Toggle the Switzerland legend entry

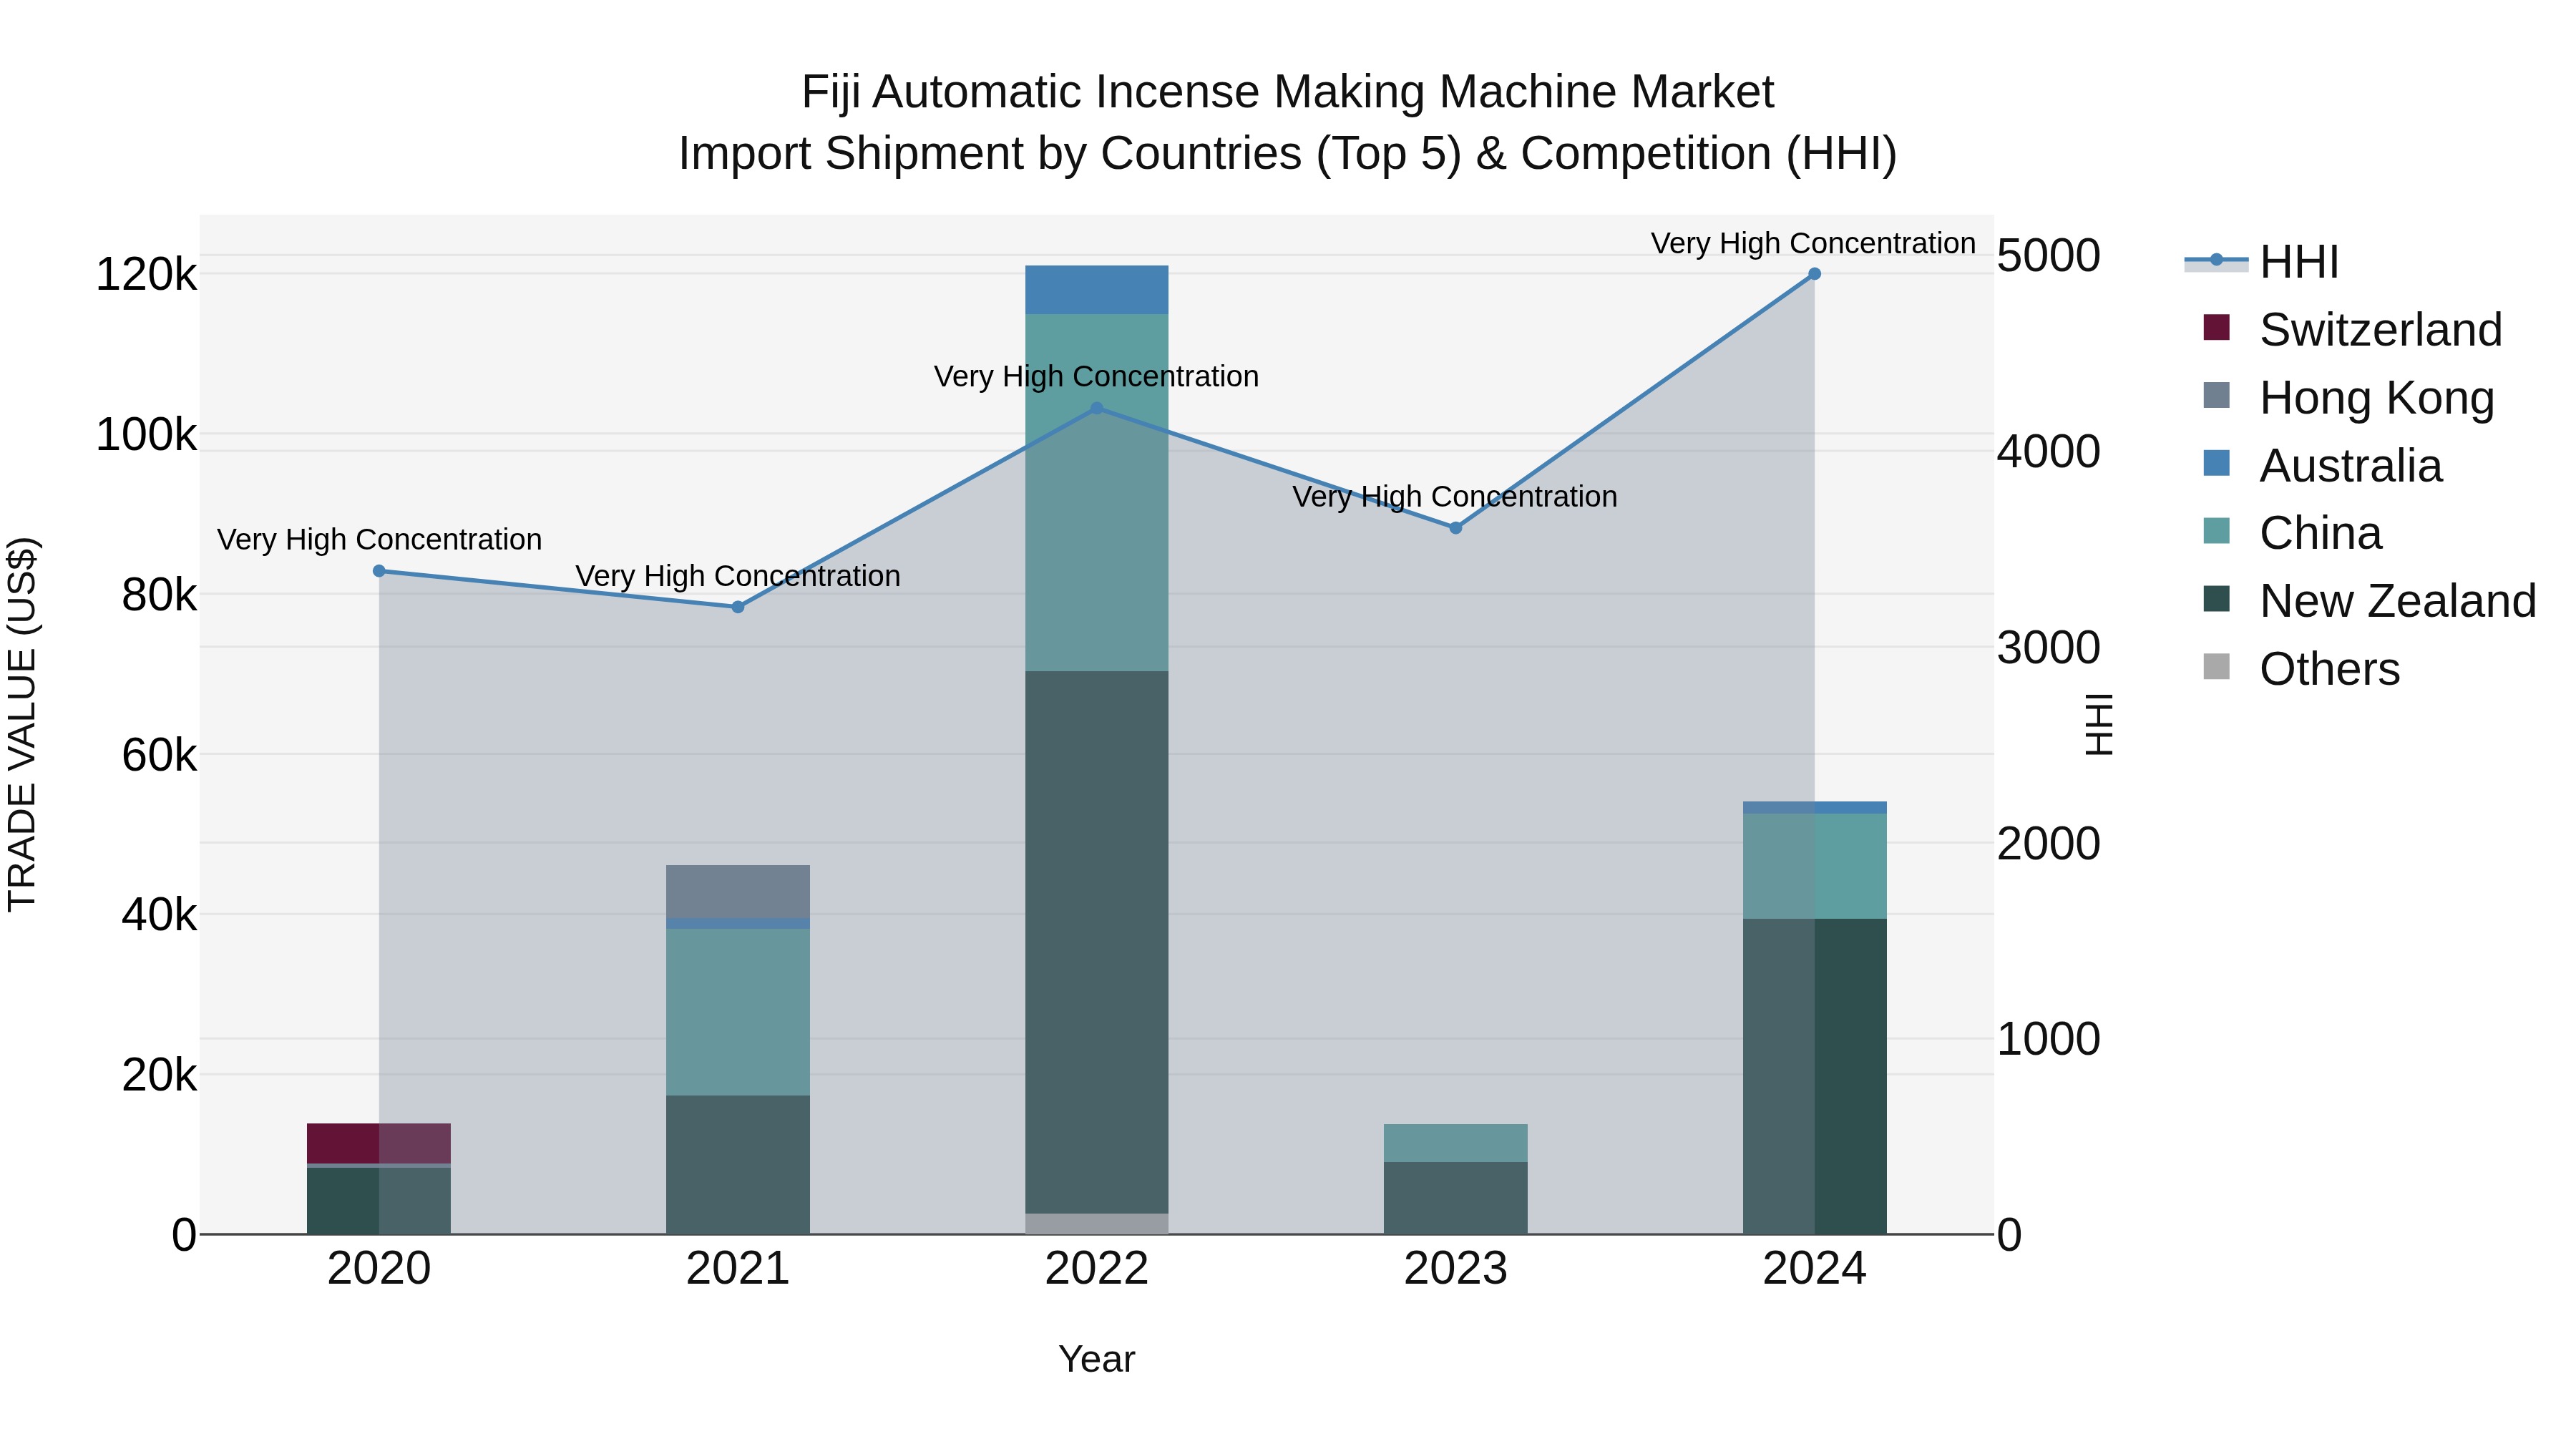(2353, 329)
